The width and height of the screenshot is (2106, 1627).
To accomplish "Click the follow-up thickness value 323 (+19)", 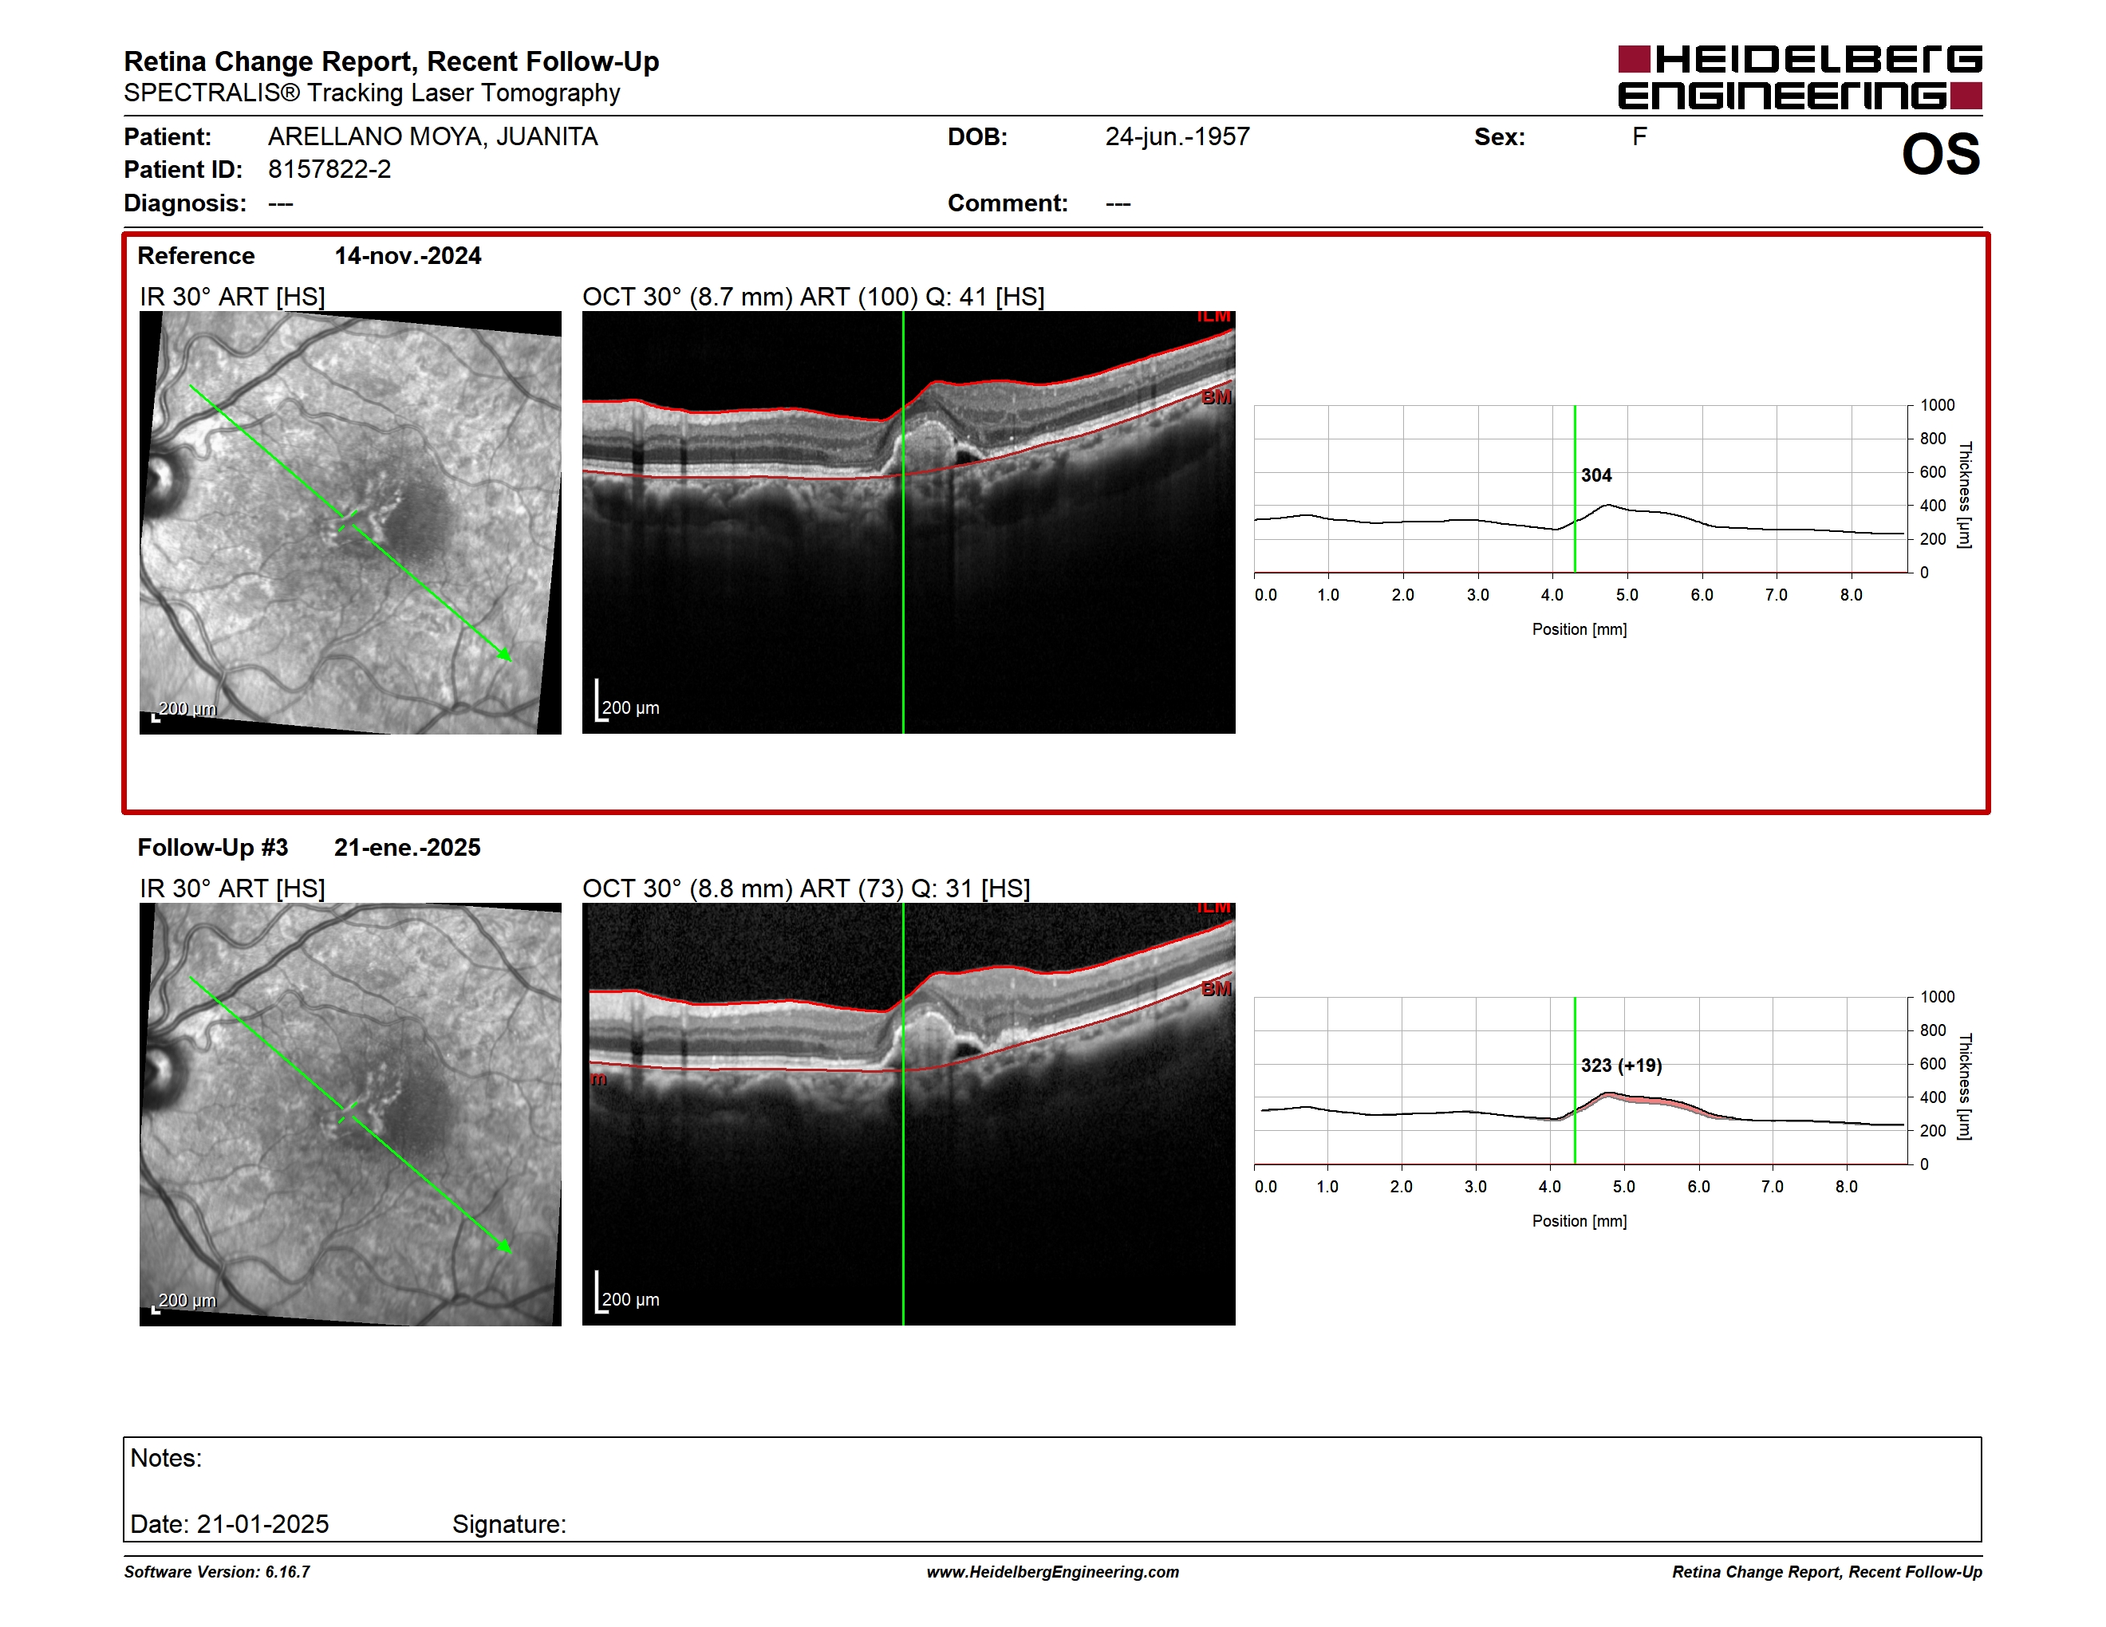I will click(1621, 1065).
